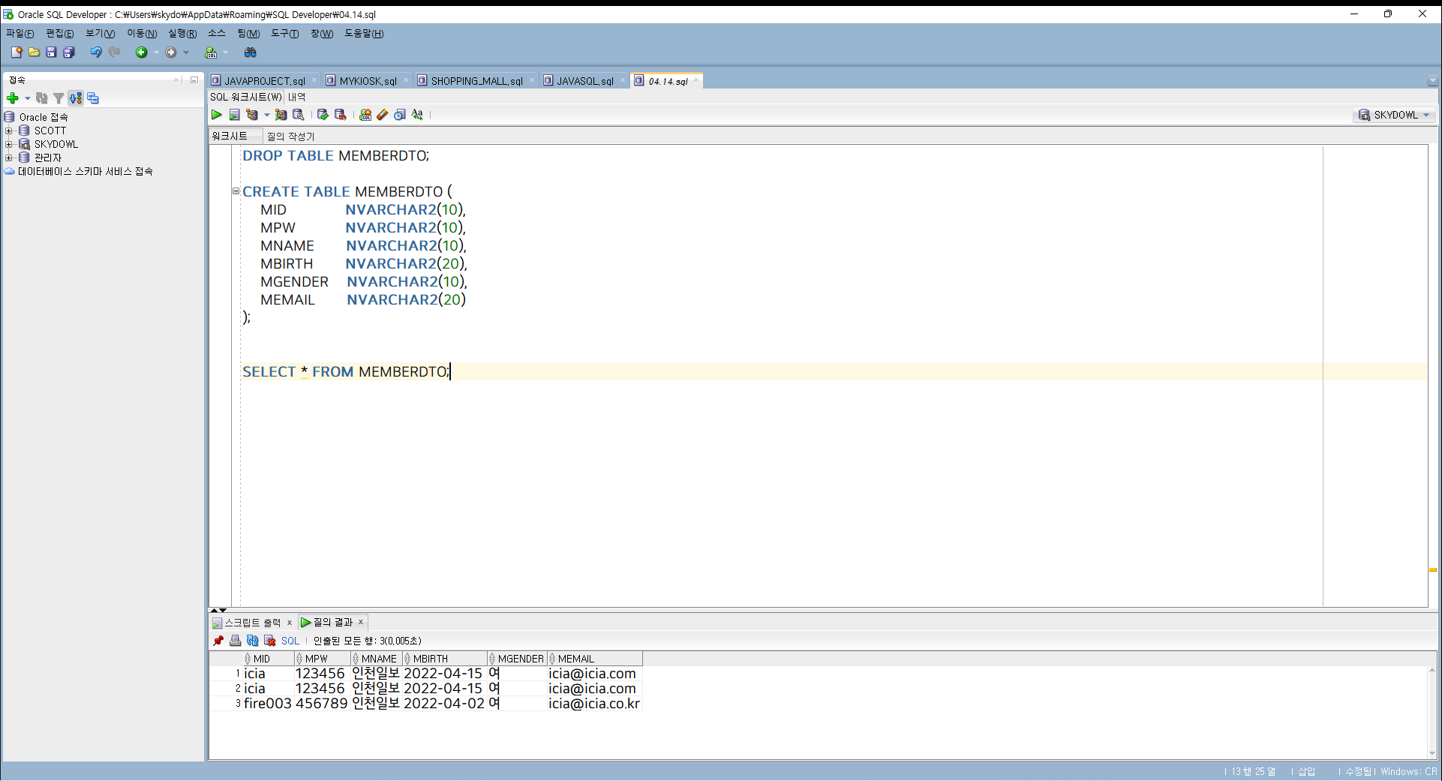Image resolution: width=1442 pixels, height=781 pixels.
Task: Click the green Back navigation arrow
Action: point(141,53)
